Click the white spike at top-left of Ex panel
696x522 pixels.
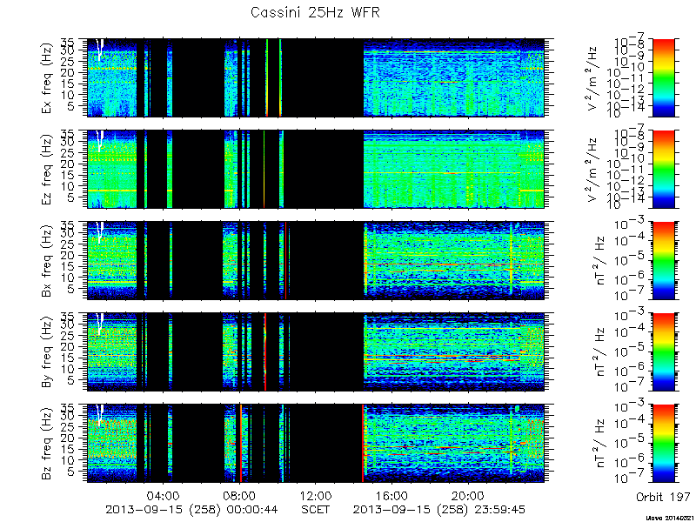(x=100, y=49)
